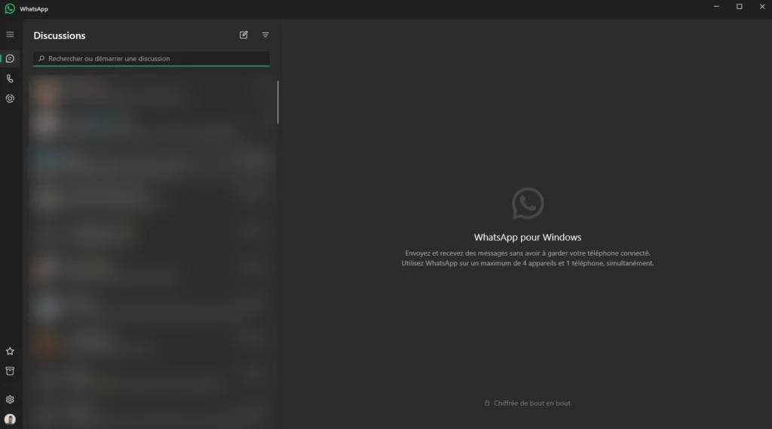
Task: Open the chat filter options
Action: click(x=265, y=35)
